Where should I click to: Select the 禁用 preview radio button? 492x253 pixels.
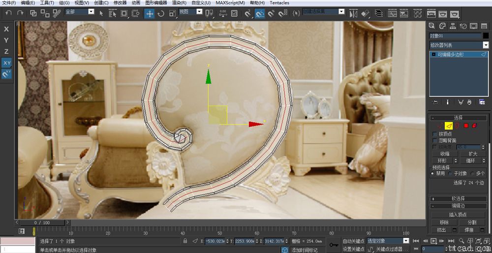click(x=432, y=173)
